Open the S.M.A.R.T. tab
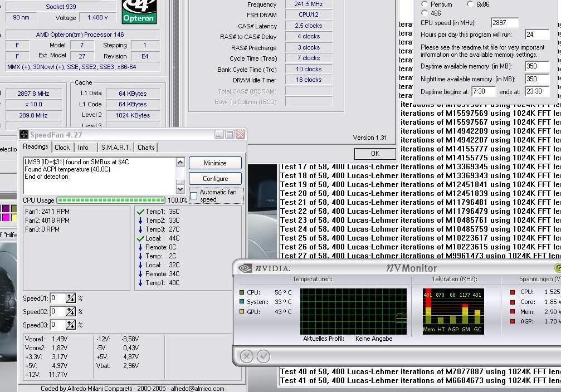The image size is (561, 392). click(x=115, y=148)
